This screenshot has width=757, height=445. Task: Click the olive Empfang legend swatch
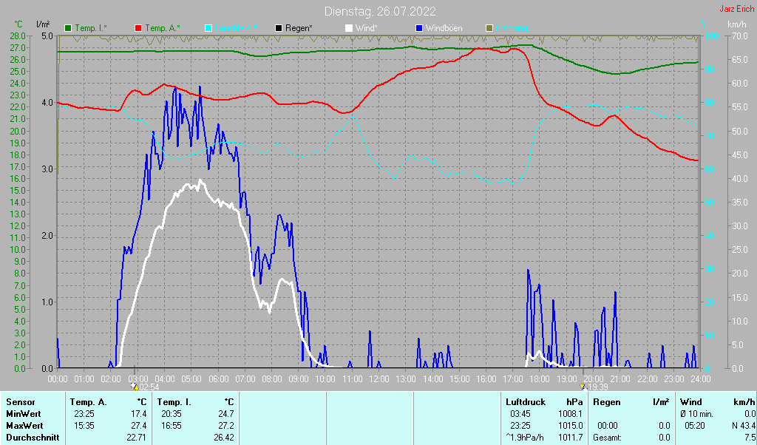pos(489,29)
